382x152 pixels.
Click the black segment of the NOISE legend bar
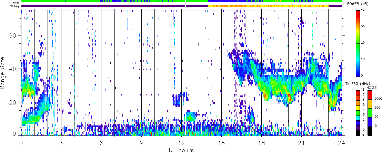click(x=370, y=131)
